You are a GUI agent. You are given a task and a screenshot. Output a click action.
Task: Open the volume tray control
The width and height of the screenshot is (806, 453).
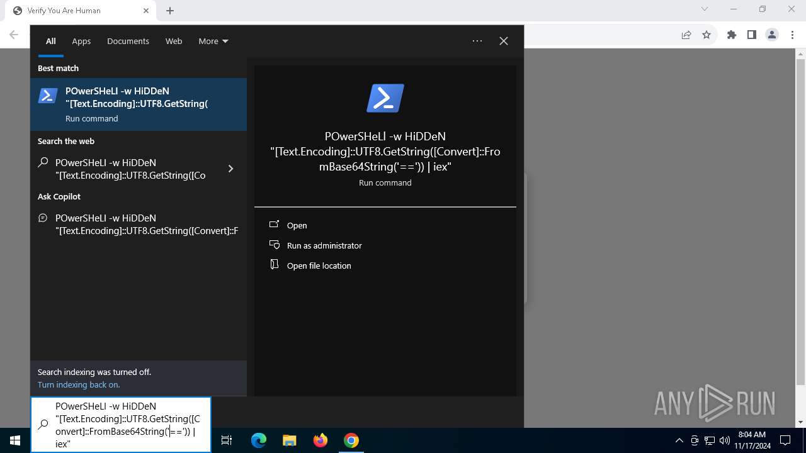click(x=725, y=440)
